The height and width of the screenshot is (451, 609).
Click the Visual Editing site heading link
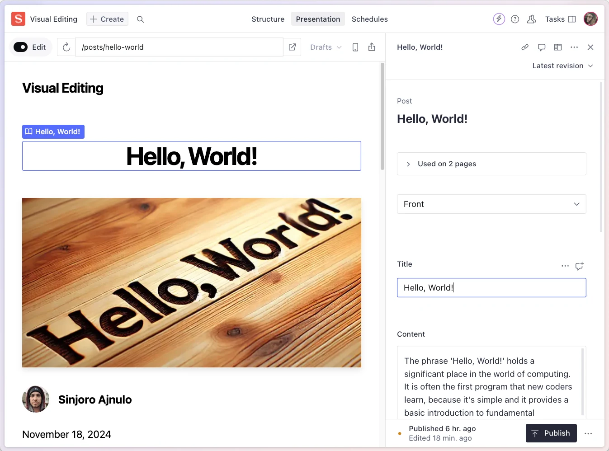point(63,88)
